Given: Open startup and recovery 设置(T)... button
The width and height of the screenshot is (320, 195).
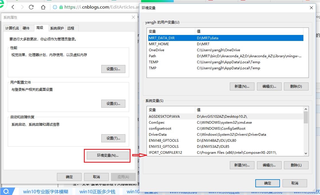Looking at the screenshot, I should click(x=113, y=138).
